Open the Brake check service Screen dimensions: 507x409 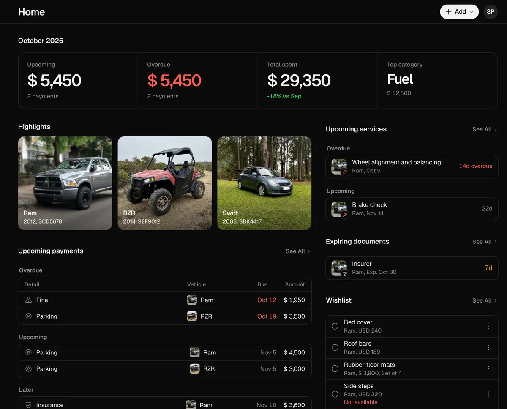click(412, 209)
